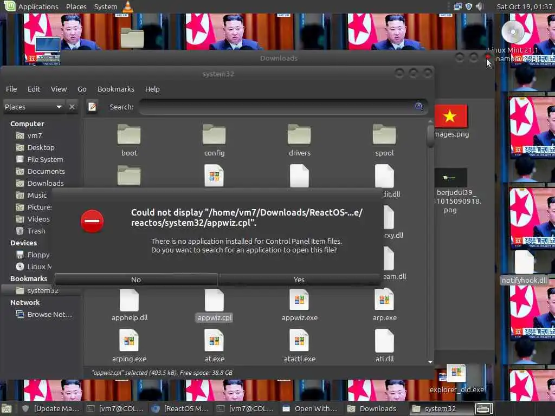Select notifyhook.dll in Downloads window

[x=524, y=268]
